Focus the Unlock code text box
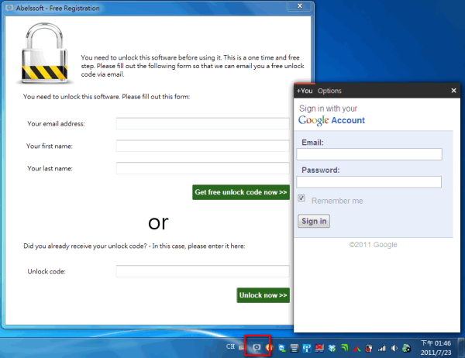This screenshot has width=465, height=358. click(202, 271)
